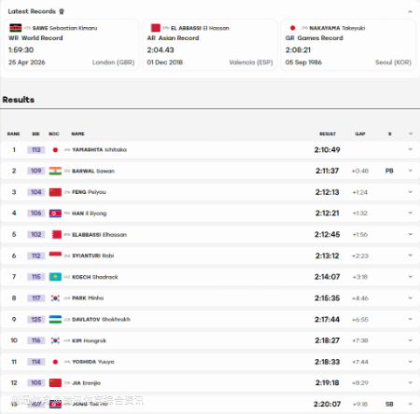The image size is (420, 414).
Task: Sort by RESULT column header
Action: (328, 134)
